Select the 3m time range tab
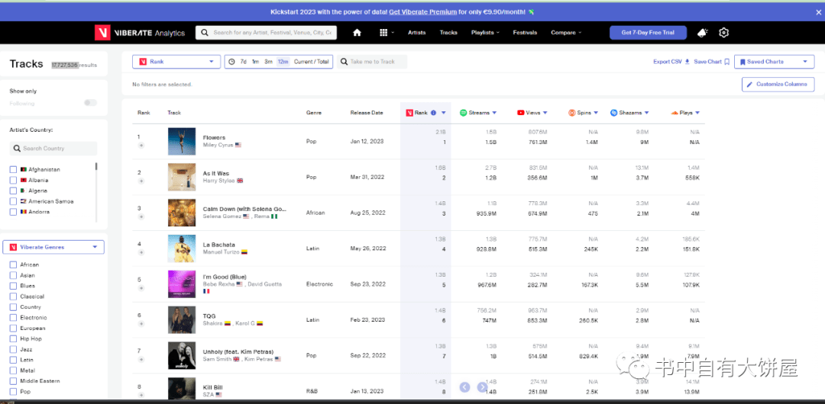Viewport: 825px width, 404px height. click(x=268, y=62)
